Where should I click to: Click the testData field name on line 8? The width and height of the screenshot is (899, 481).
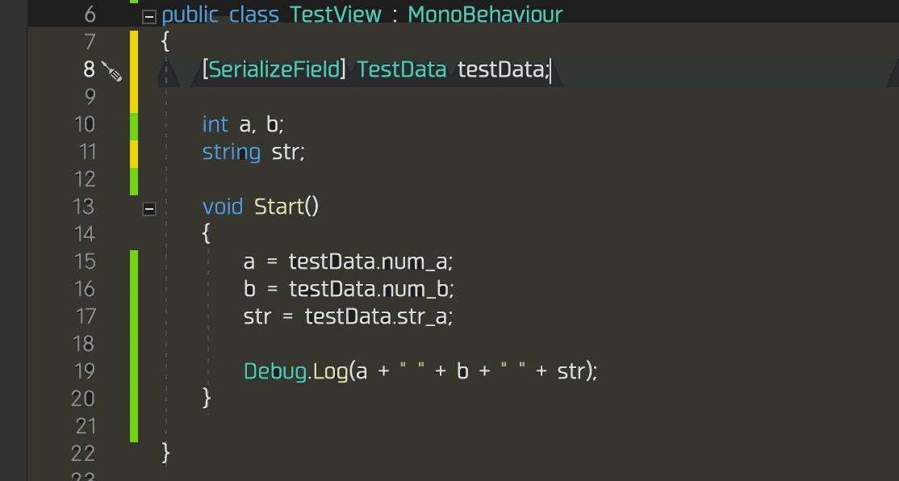[x=499, y=69]
